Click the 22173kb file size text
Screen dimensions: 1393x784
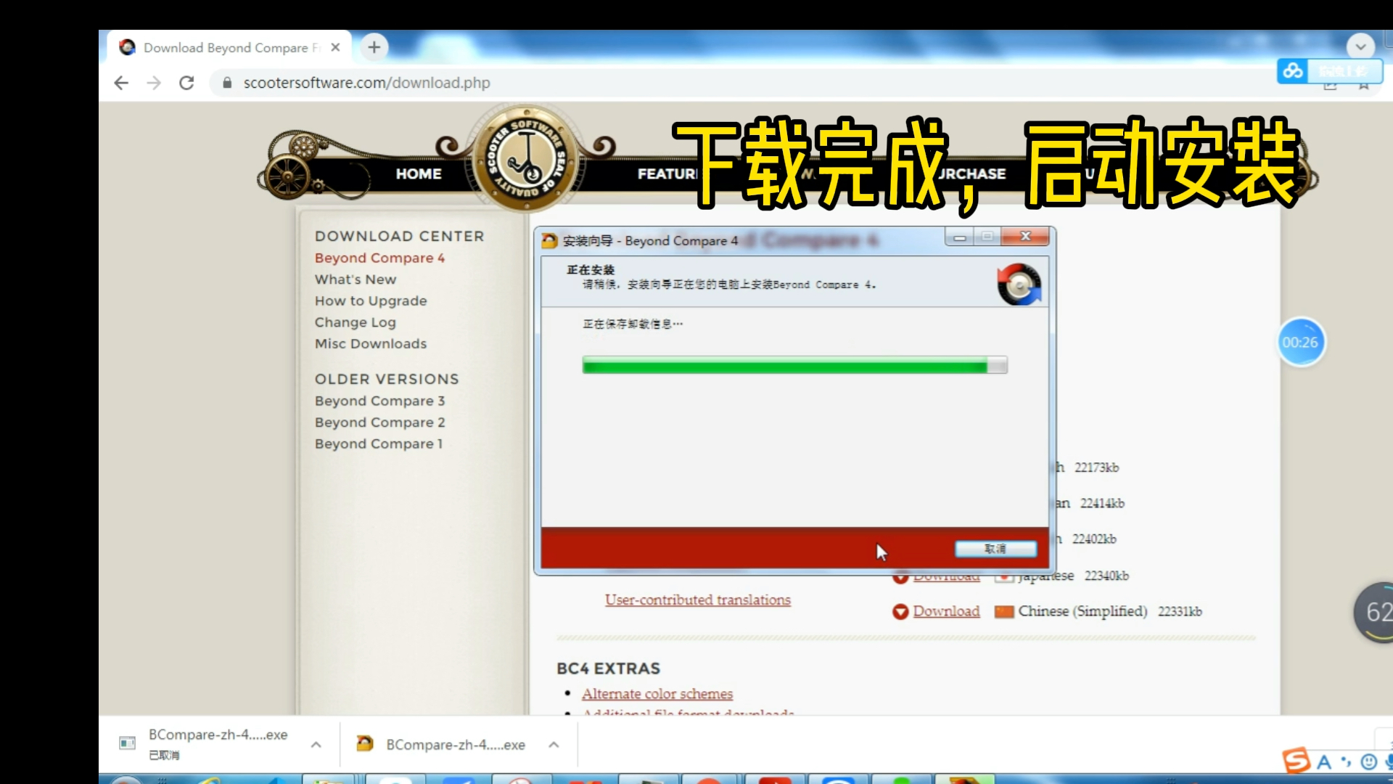pyautogui.click(x=1096, y=467)
